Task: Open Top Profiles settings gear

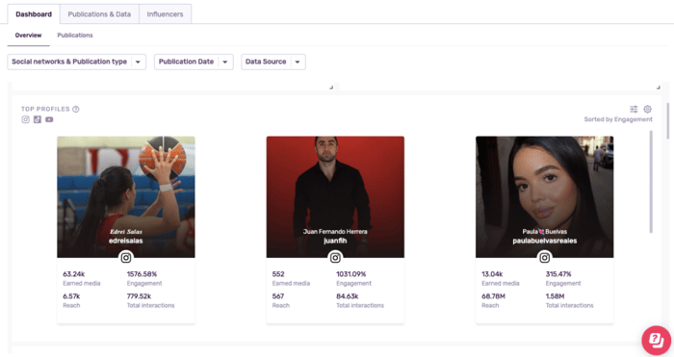Action: click(647, 109)
